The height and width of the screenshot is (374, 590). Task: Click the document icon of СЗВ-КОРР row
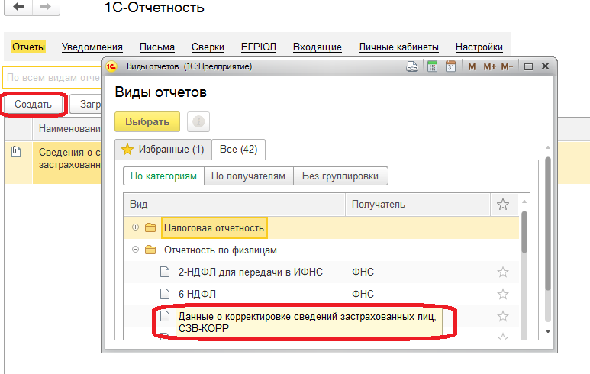pos(165,316)
